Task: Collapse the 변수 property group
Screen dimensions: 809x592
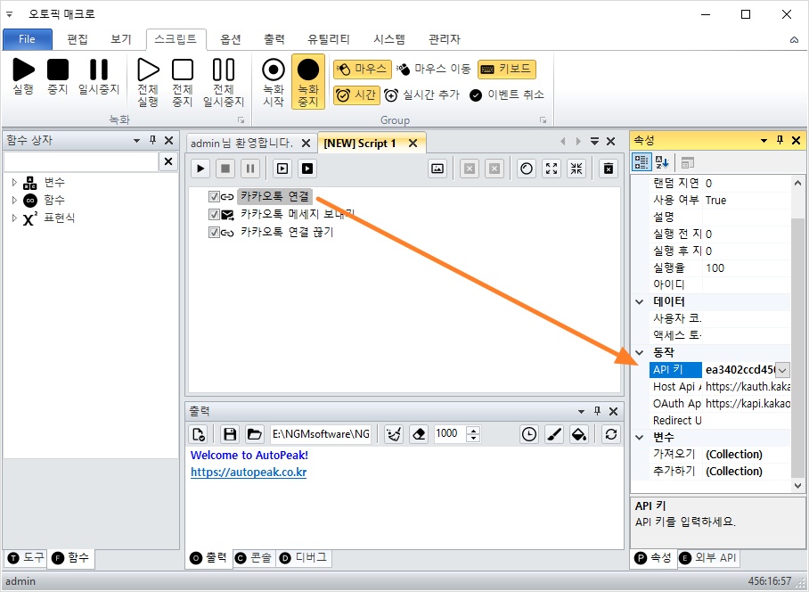Action: pyautogui.click(x=640, y=437)
